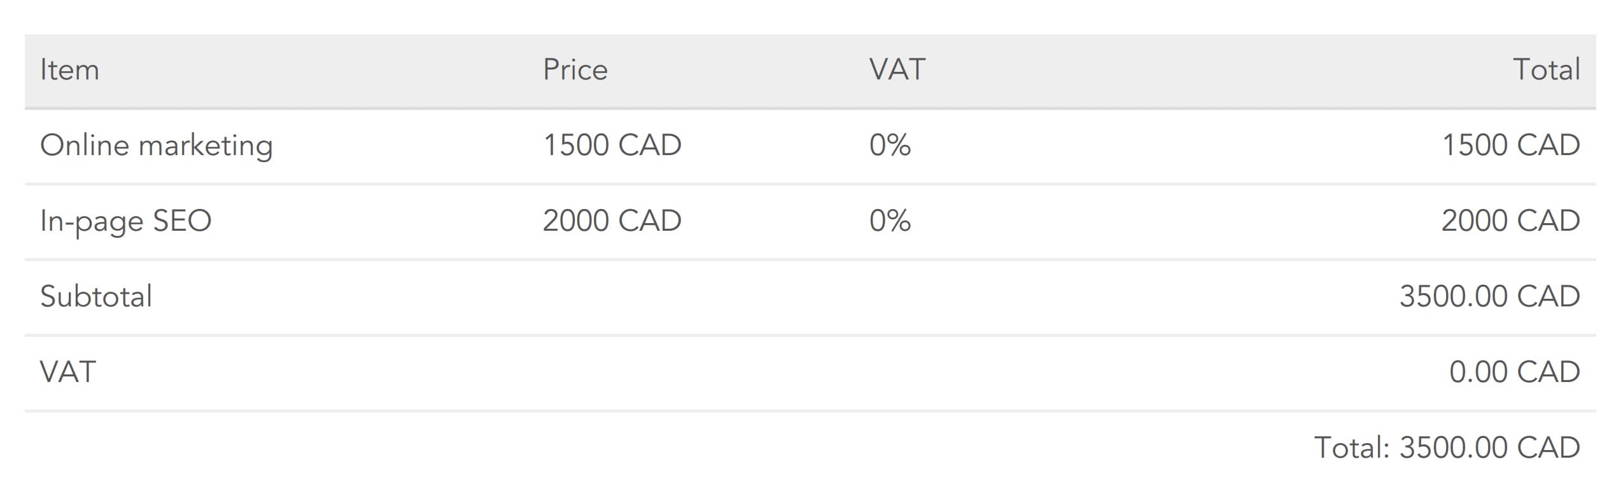The width and height of the screenshot is (1623, 492).
Task: Click In-page SEO's 2000 CAD price cell
Action: (x=612, y=221)
